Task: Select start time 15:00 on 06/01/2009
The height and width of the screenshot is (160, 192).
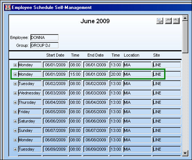Action: [75, 74]
